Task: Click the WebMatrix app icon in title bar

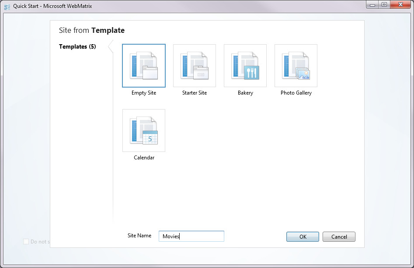Action: point(7,6)
